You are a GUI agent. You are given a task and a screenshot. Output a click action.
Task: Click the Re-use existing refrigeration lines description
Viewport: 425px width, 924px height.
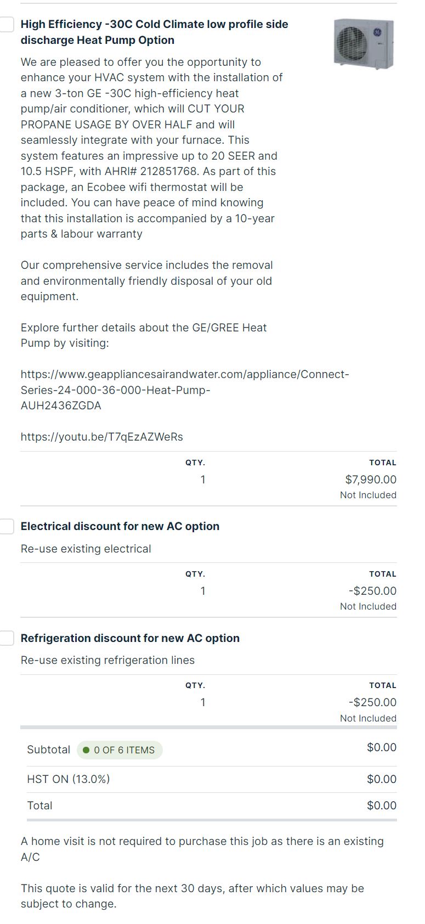click(107, 660)
